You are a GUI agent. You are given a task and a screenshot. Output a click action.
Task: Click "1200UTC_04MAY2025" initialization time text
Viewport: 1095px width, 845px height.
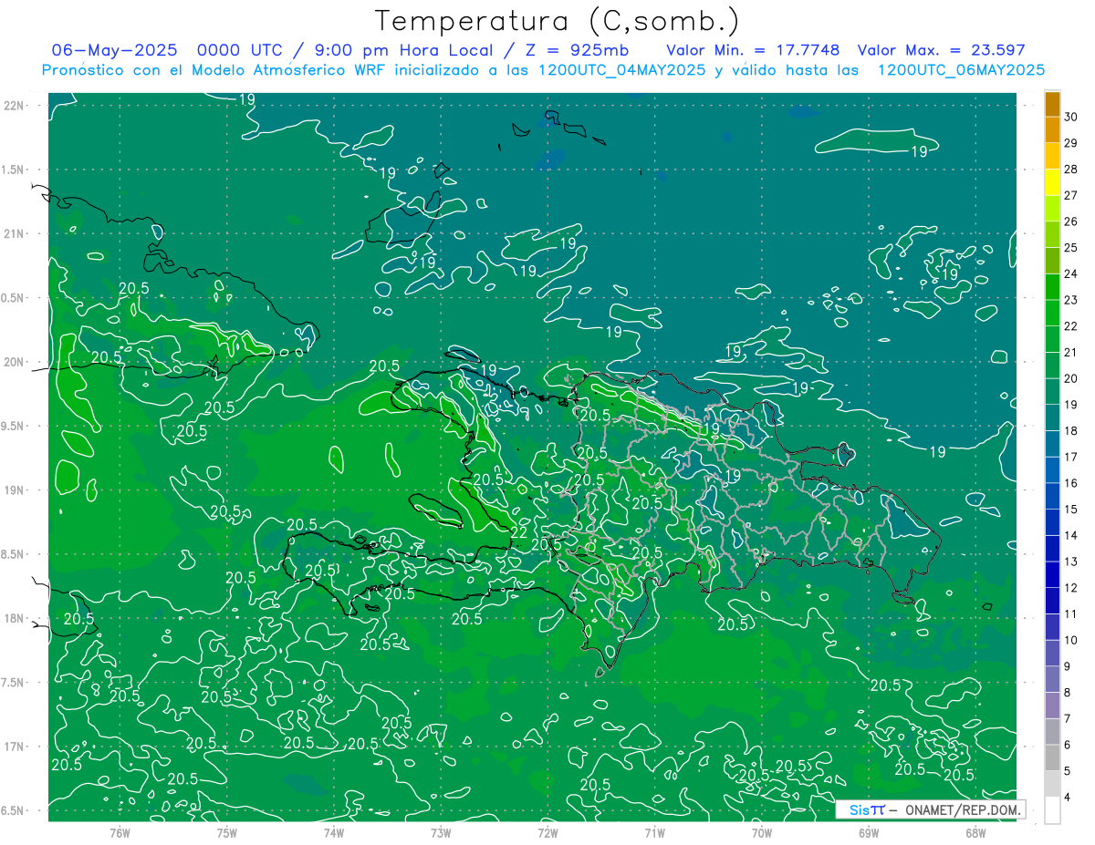click(x=624, y=70)
